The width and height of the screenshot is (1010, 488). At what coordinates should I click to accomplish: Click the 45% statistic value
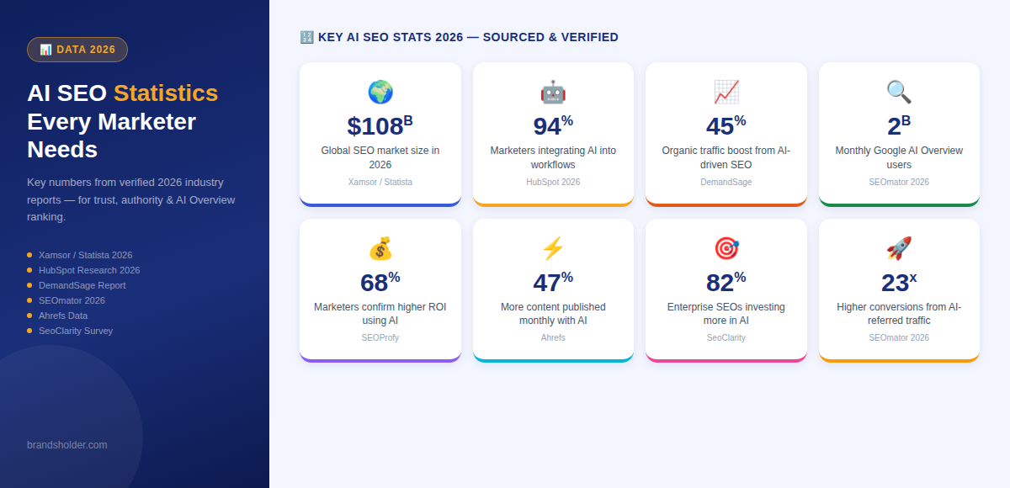click(726, 125)
